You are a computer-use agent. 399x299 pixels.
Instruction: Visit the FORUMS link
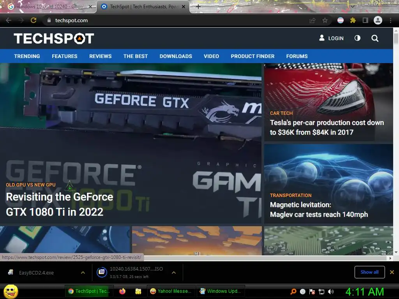(x=297, y=56)
